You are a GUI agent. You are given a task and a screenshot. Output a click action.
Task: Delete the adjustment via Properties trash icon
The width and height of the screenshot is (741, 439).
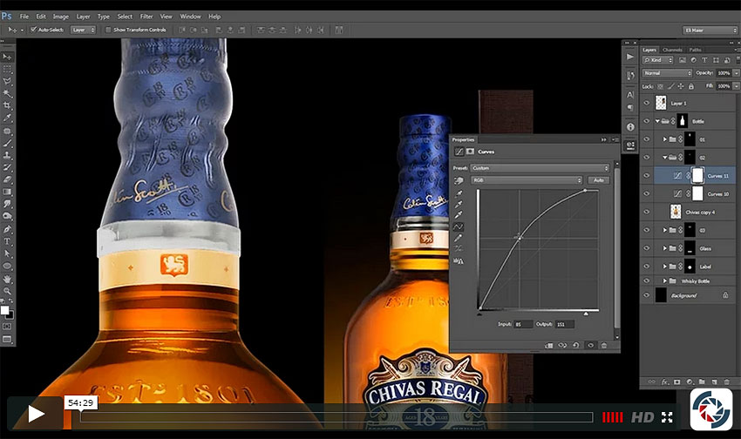tap(604, 345)
